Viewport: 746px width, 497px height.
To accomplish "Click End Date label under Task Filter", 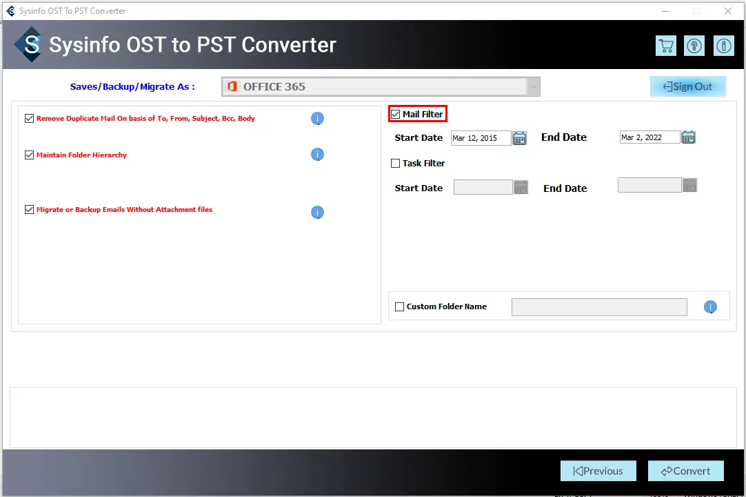I will (x=565, y=188).
